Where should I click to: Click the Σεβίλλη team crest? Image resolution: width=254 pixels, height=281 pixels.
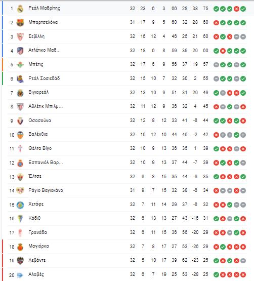[20, 36]
